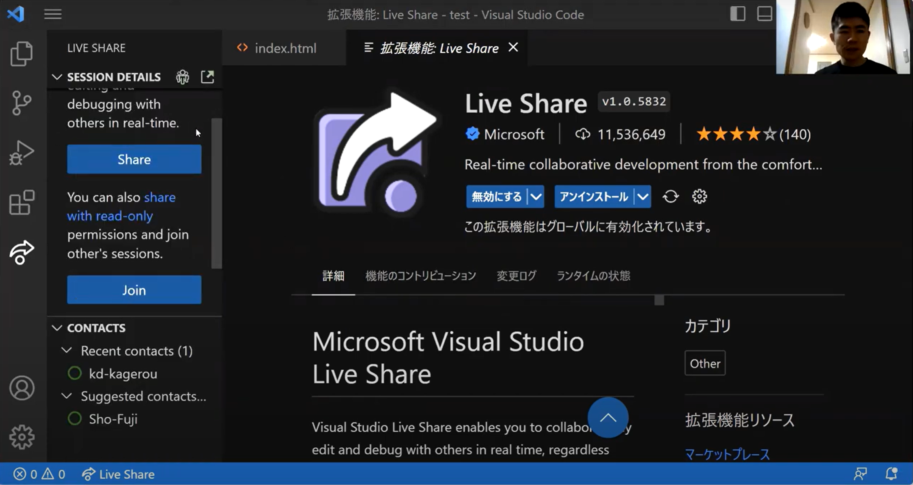
Task: Click the Microsoft publisher link
Action: point(514,134)
